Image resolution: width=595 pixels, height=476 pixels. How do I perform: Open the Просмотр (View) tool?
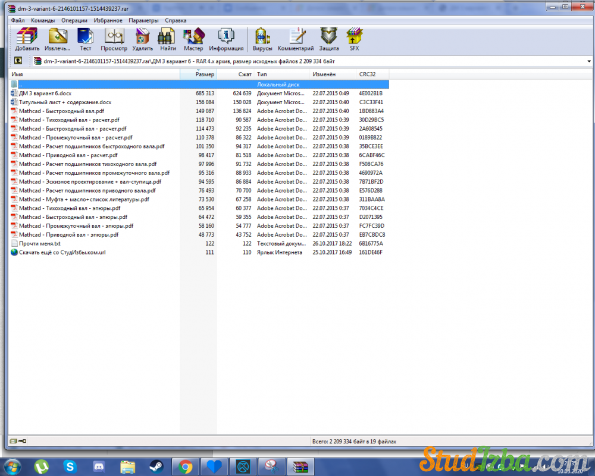coord(114,39)
